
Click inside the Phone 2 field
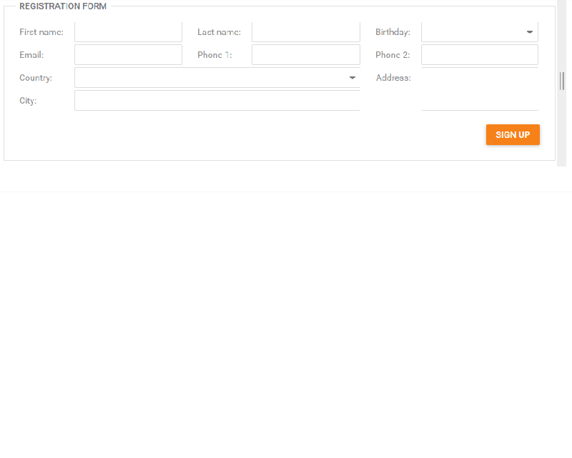pos(479,54)
